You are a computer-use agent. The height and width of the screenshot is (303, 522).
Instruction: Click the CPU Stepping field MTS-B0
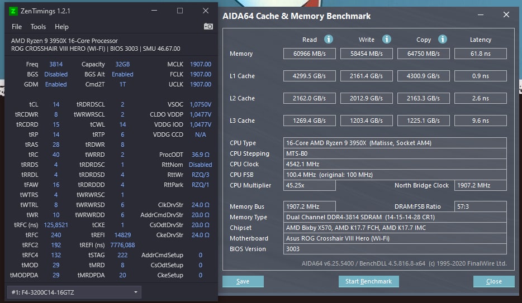point(395,153)
